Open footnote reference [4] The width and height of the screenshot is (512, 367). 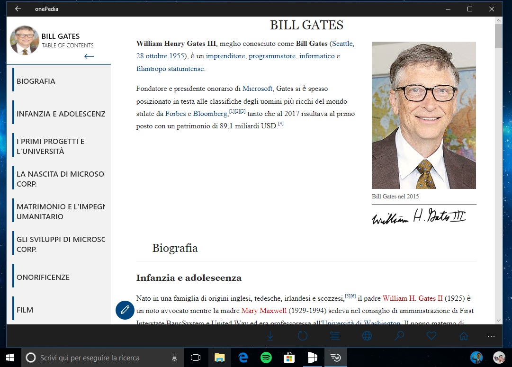coord(281,124)
